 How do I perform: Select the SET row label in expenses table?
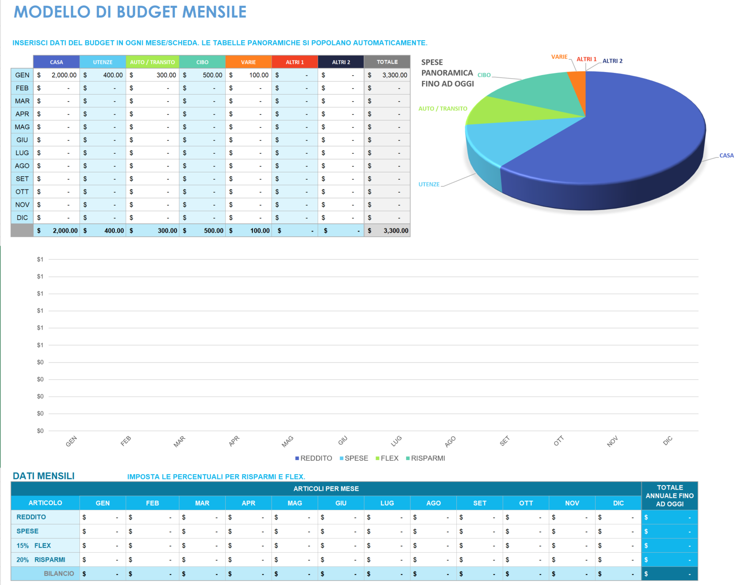22,179
